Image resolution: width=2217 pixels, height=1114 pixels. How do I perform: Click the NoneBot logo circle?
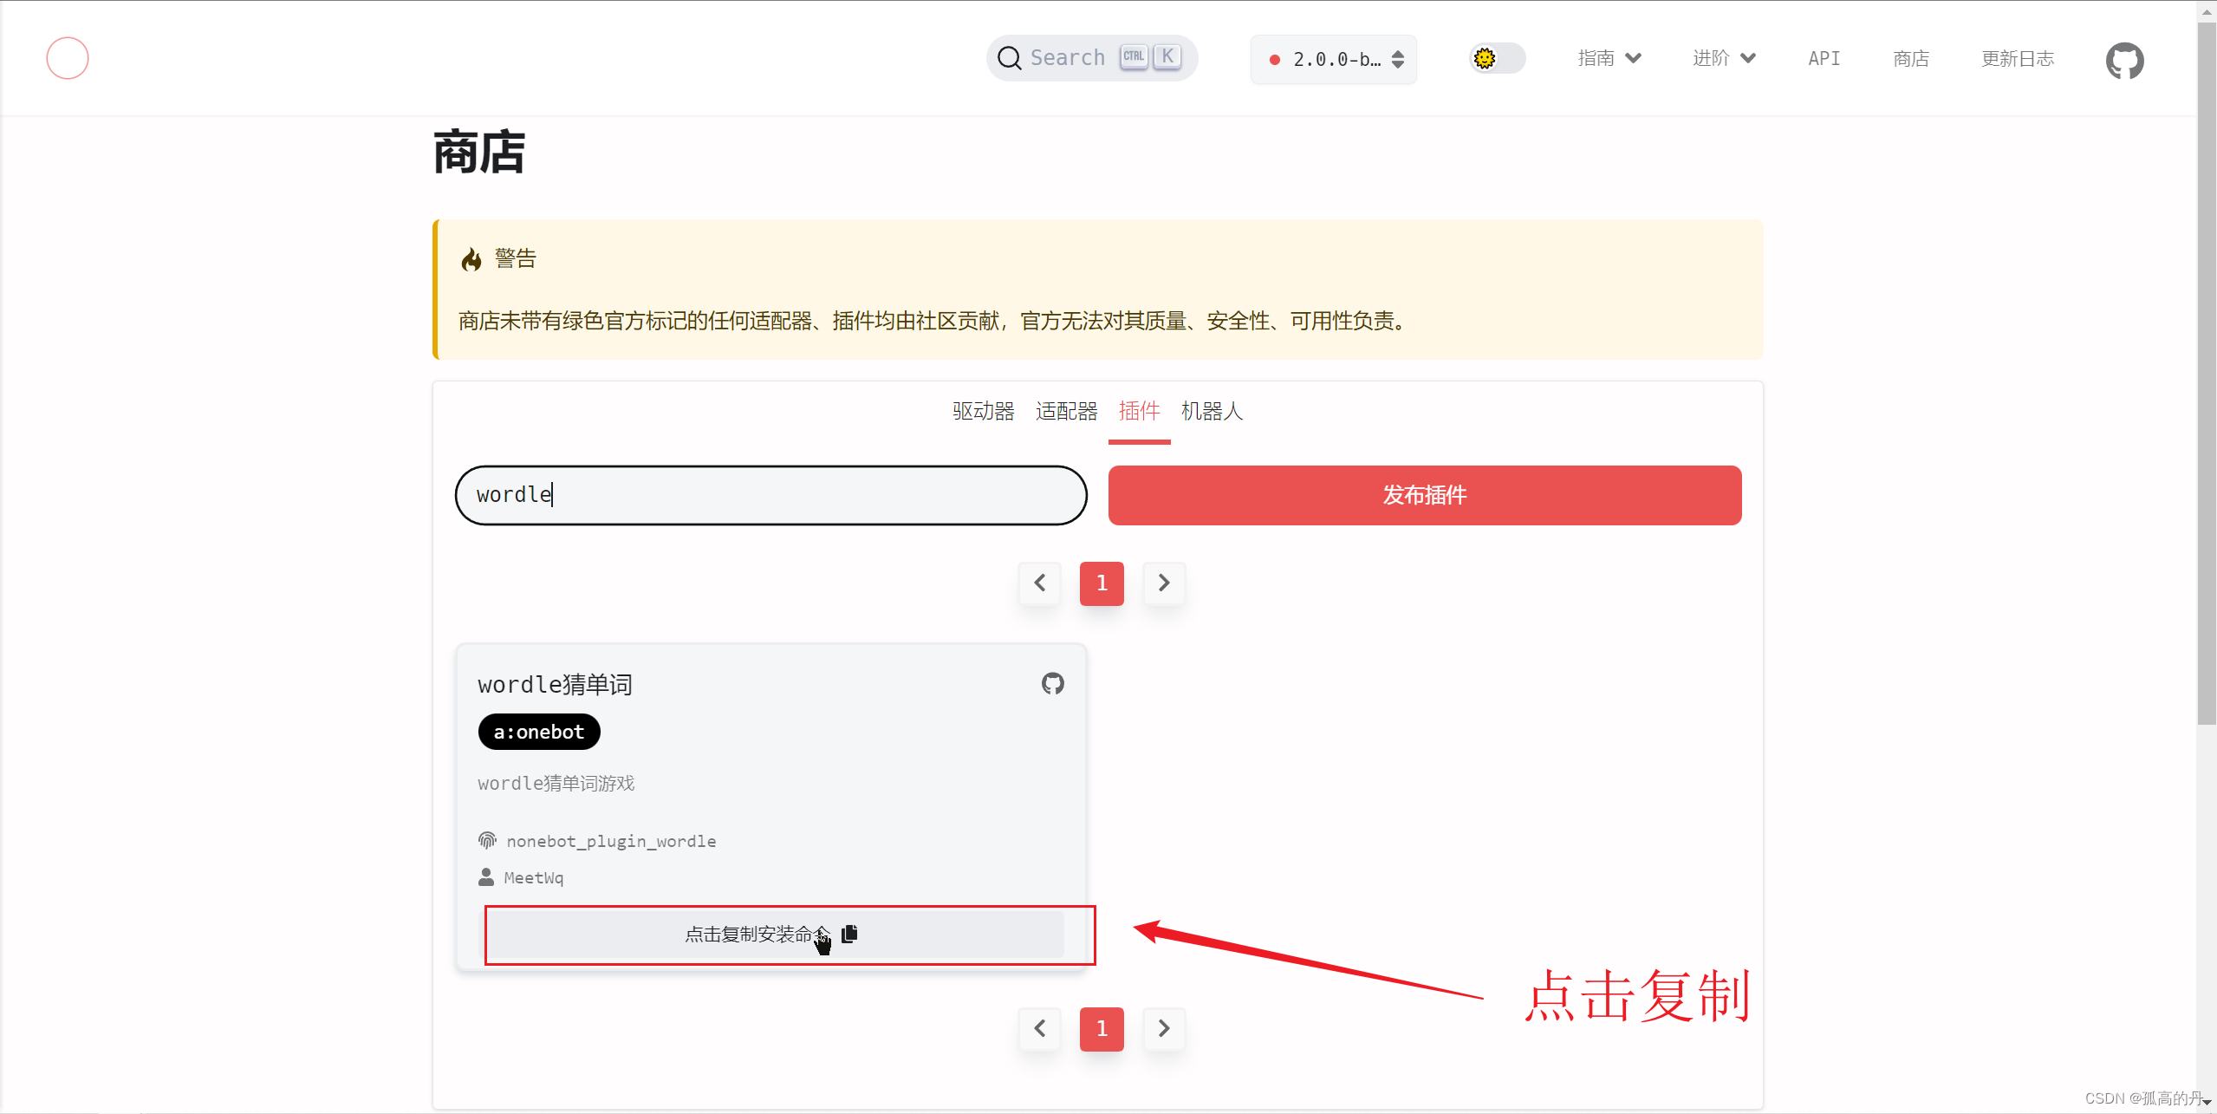tap(68, 58)
